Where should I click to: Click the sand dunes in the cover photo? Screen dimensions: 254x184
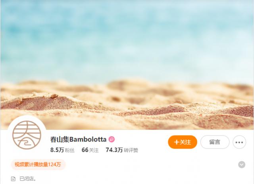[127, 105]
